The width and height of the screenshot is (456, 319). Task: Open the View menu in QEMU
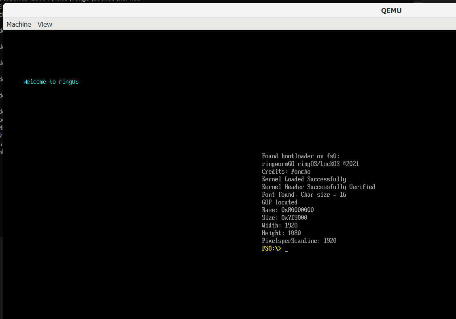[45, 24]
